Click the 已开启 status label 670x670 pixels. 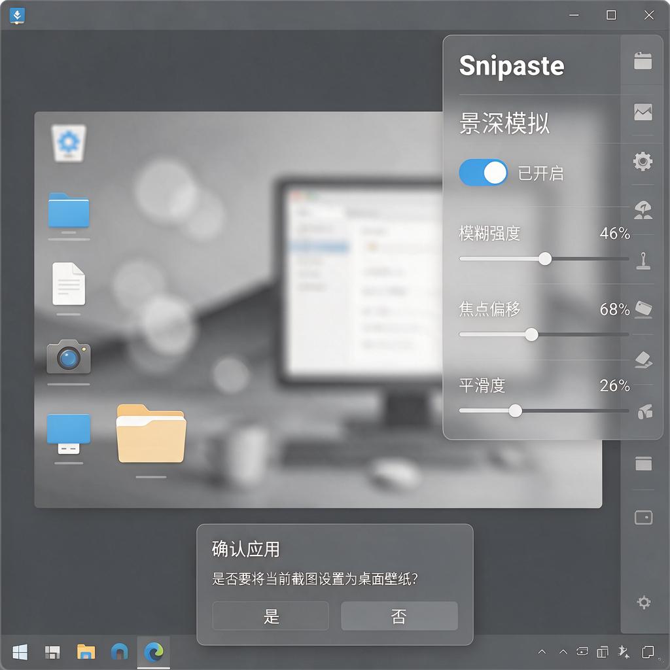pyautogui.click(x=540, y=173)
